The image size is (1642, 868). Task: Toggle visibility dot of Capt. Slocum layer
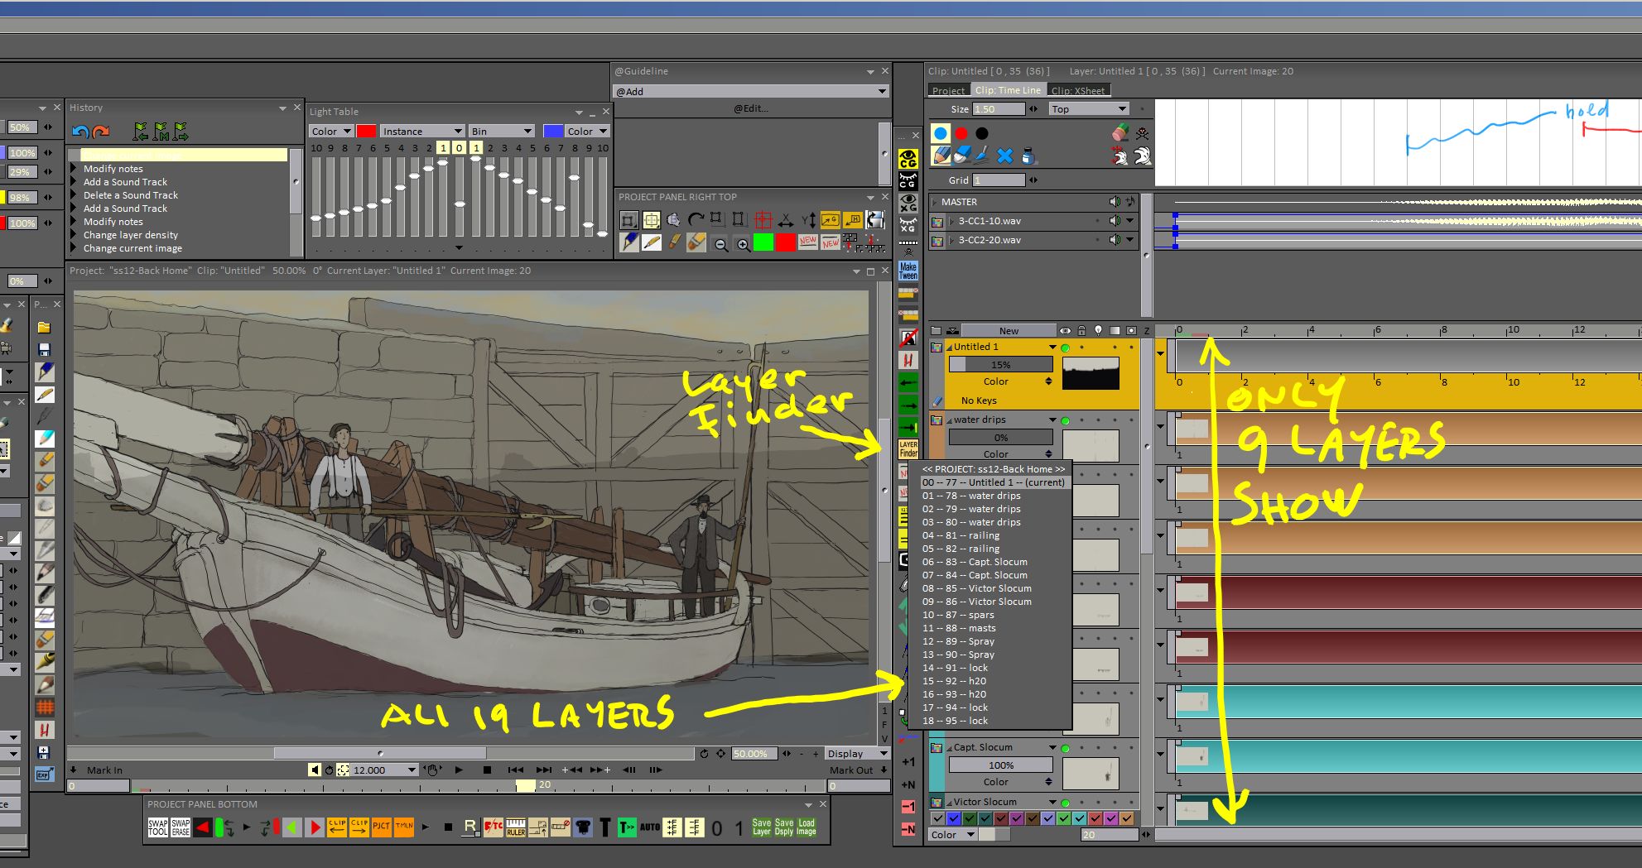coord(1066,748)
